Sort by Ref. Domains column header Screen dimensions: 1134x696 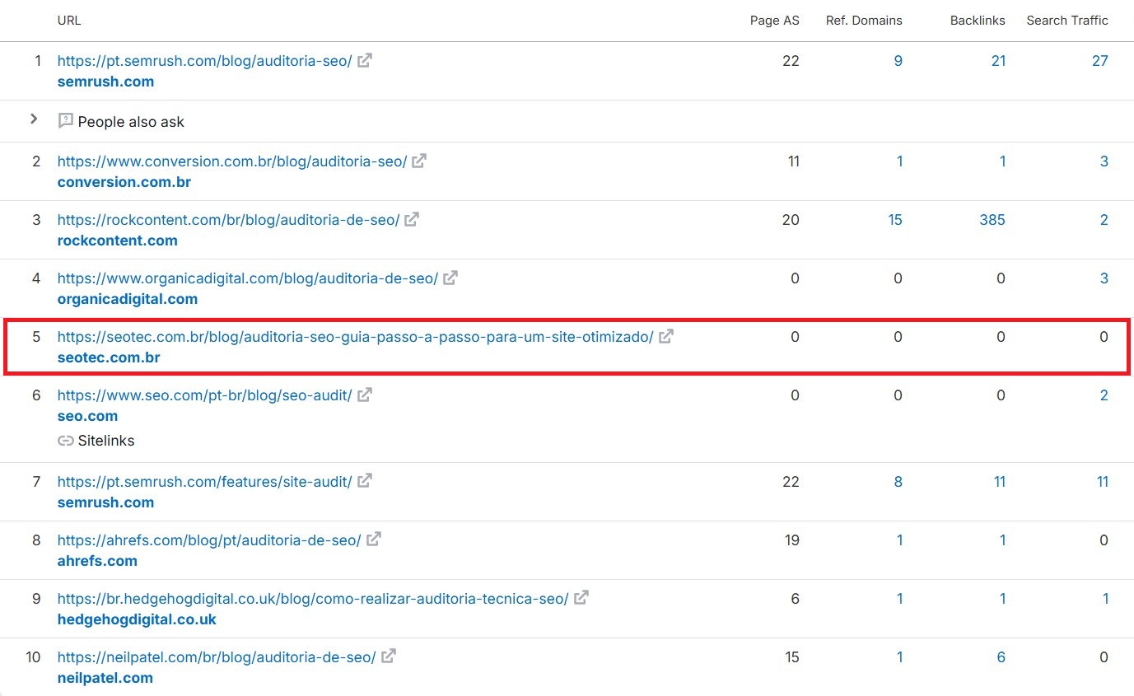click(x=864, y=21)
